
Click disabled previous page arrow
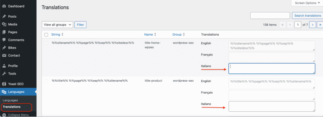coord(290,25)
